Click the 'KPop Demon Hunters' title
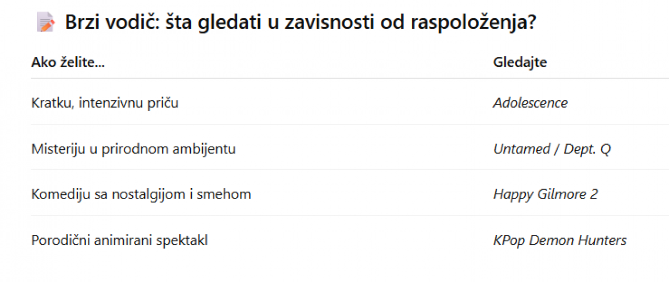The image size is (669, 282). pyautogui.click(x=560, y=240)
